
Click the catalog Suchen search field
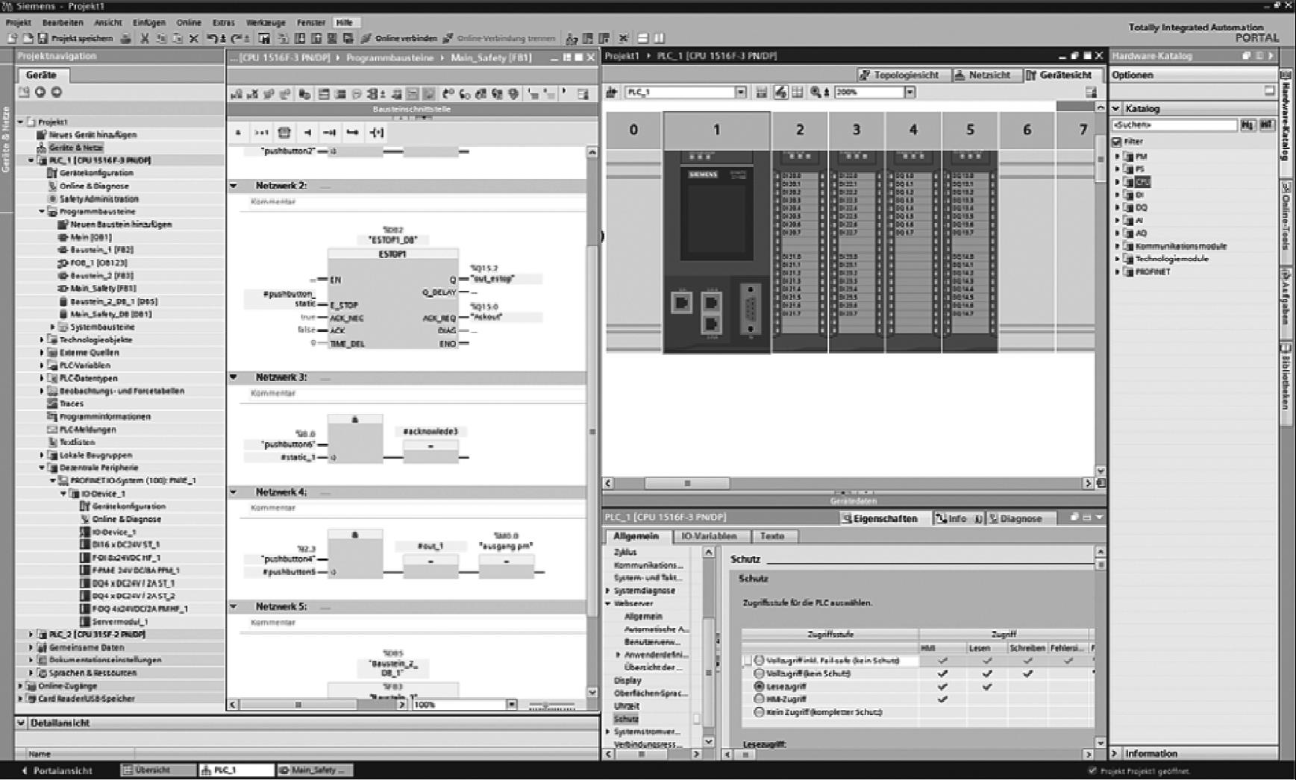[x=1174, y=125]
